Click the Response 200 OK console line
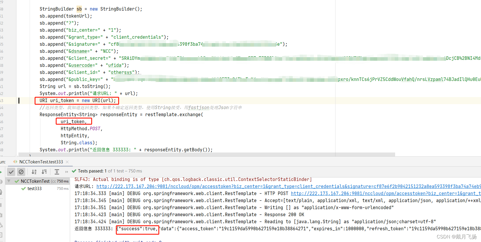Image resolution: width=481 pixels, height=242 pixels. (189, 215)
